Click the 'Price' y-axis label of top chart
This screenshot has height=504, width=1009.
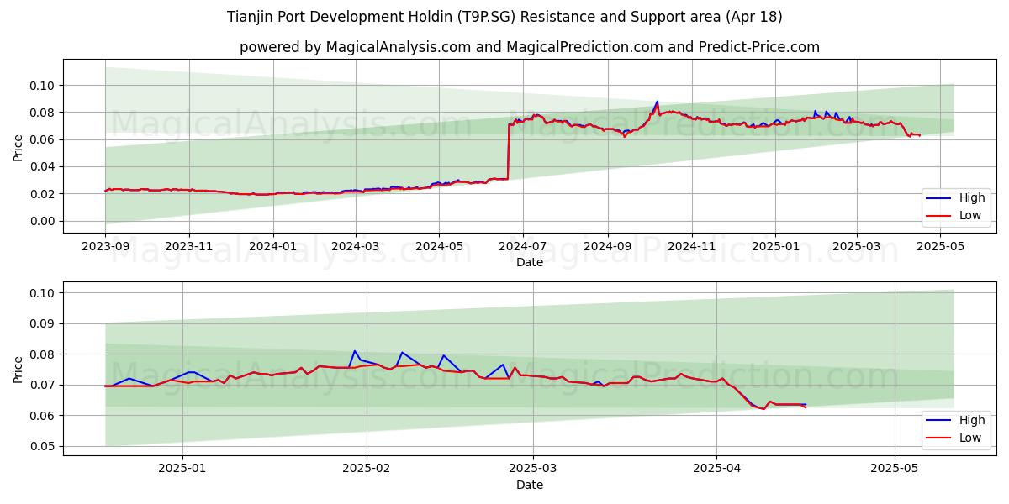tap(18, 146)
